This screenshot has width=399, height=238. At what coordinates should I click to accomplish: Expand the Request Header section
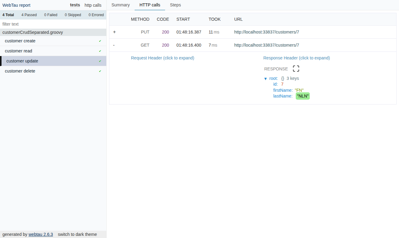pos(163,58)
